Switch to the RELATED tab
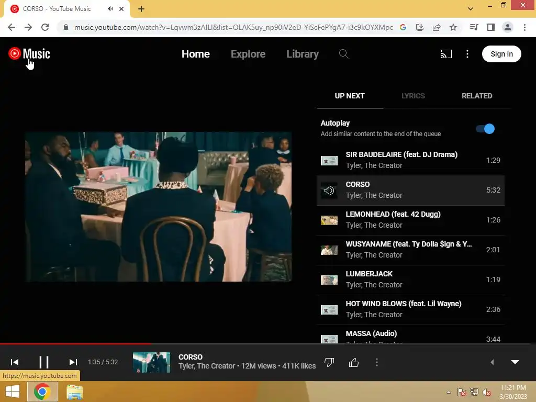 point(477,96)
